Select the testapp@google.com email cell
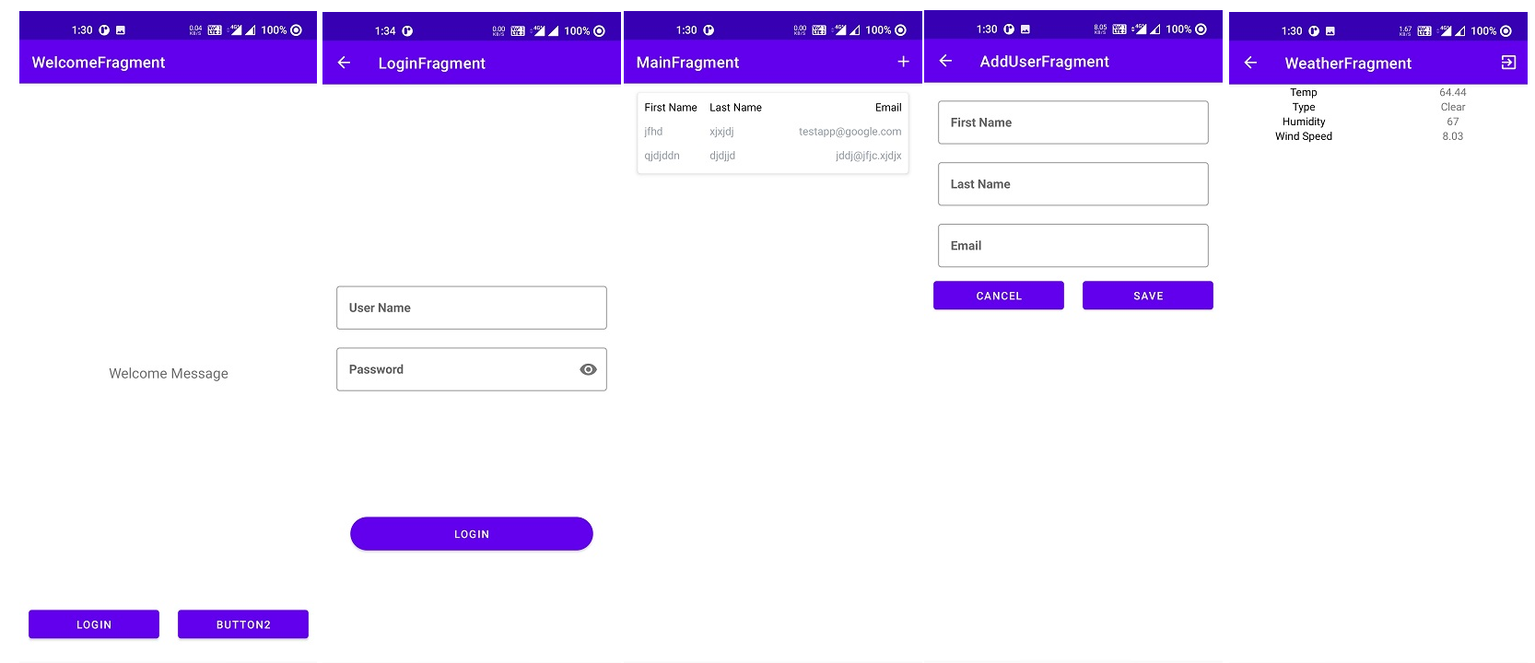The image size is (1535, 663). (850, 132)
